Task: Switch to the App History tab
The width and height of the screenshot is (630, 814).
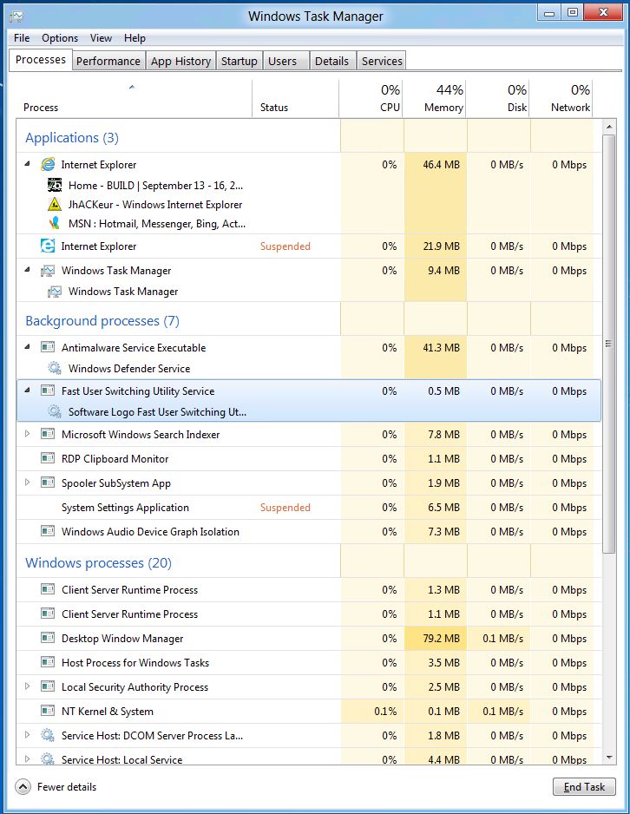Action: click(x=180, y=62)
